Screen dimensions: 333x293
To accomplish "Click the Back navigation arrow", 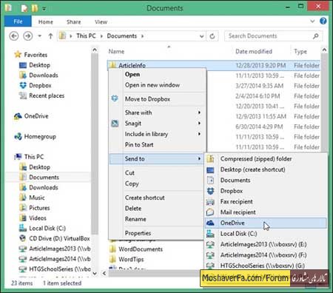I will pyautogui.click(x=14, y=36).
